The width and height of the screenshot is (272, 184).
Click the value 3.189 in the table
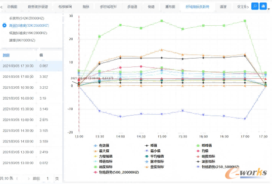click(44, 141)
